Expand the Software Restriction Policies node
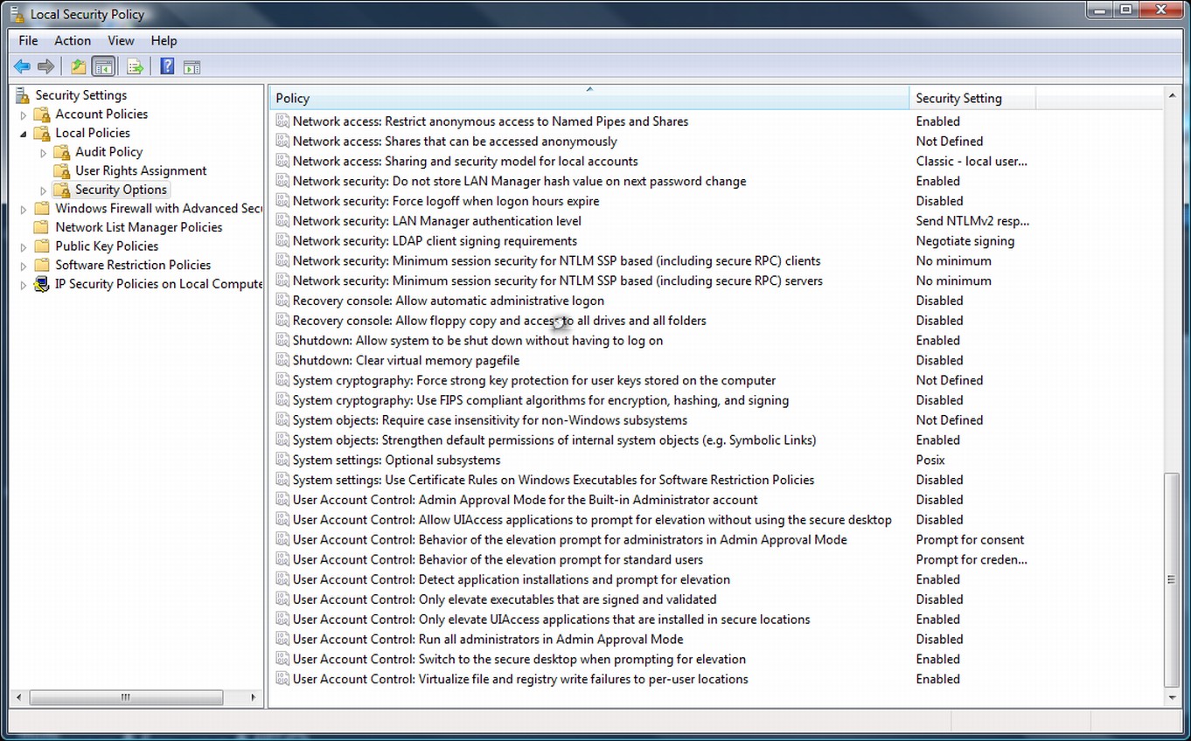The height and width of the screenshot is (741, 1191). coord(24,266)
